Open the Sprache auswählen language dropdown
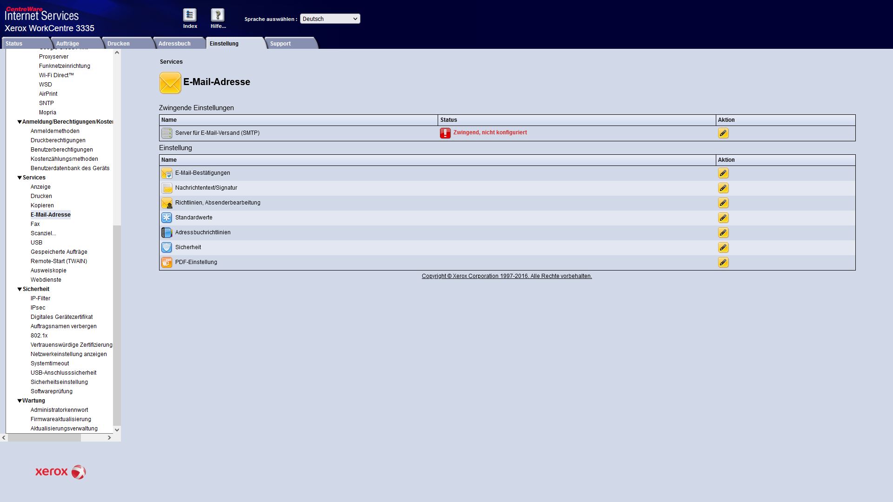The width and height of the screenshot is (893, 502). coord(330,19)
